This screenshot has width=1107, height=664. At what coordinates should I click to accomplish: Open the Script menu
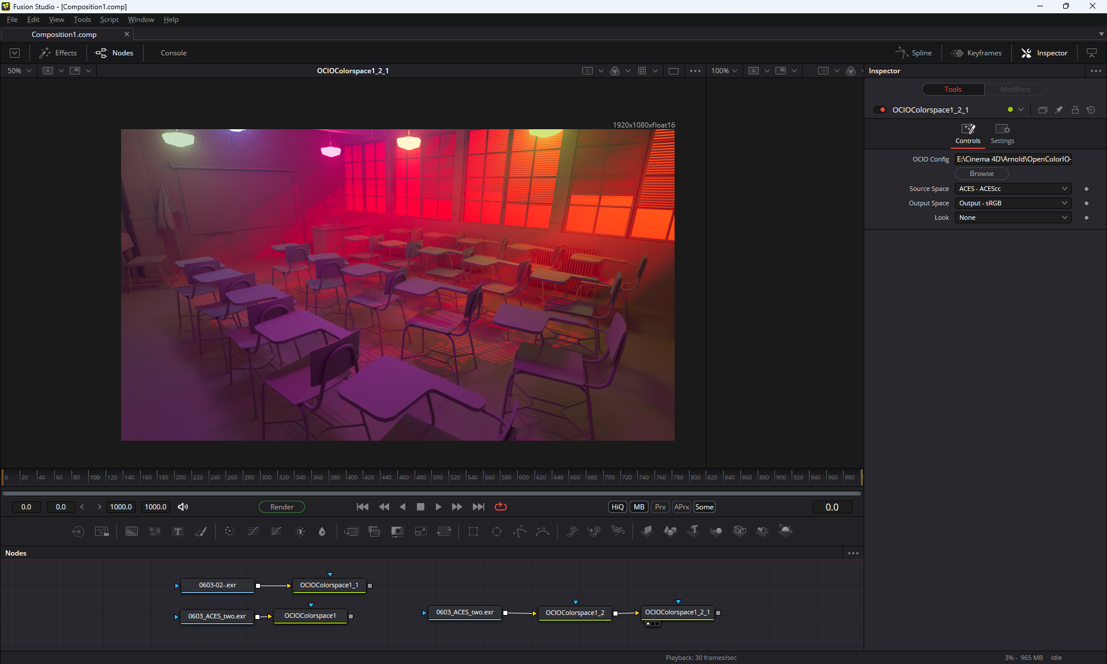(x=109, y=20)
